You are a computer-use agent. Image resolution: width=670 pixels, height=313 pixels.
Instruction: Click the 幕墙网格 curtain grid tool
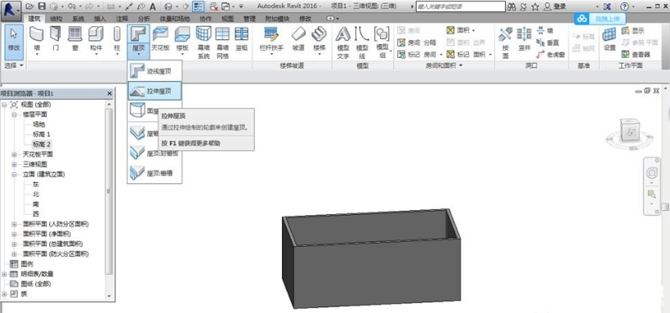(x=222, y=42)
